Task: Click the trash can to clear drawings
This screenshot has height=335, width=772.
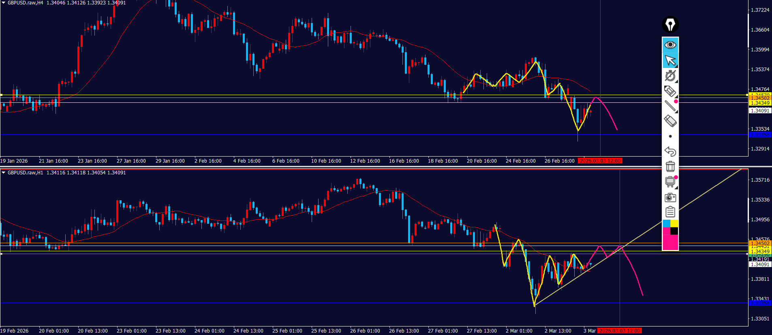Action: [x=670, y=166]
